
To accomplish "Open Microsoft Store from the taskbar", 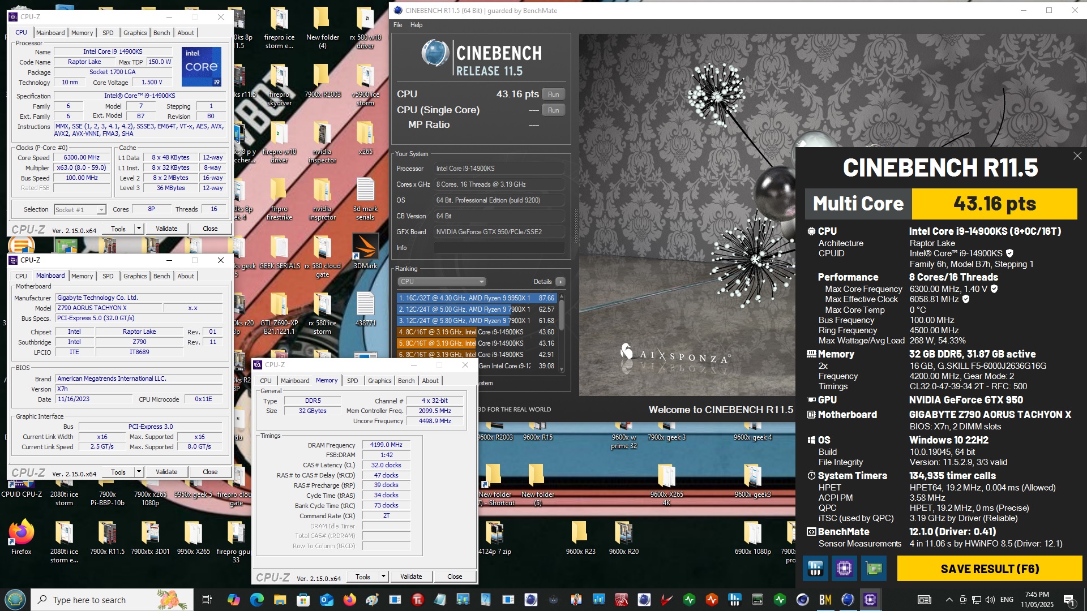I will point(303,600).
